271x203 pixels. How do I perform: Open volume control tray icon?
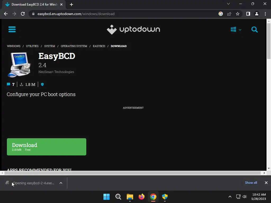(244, 197)
